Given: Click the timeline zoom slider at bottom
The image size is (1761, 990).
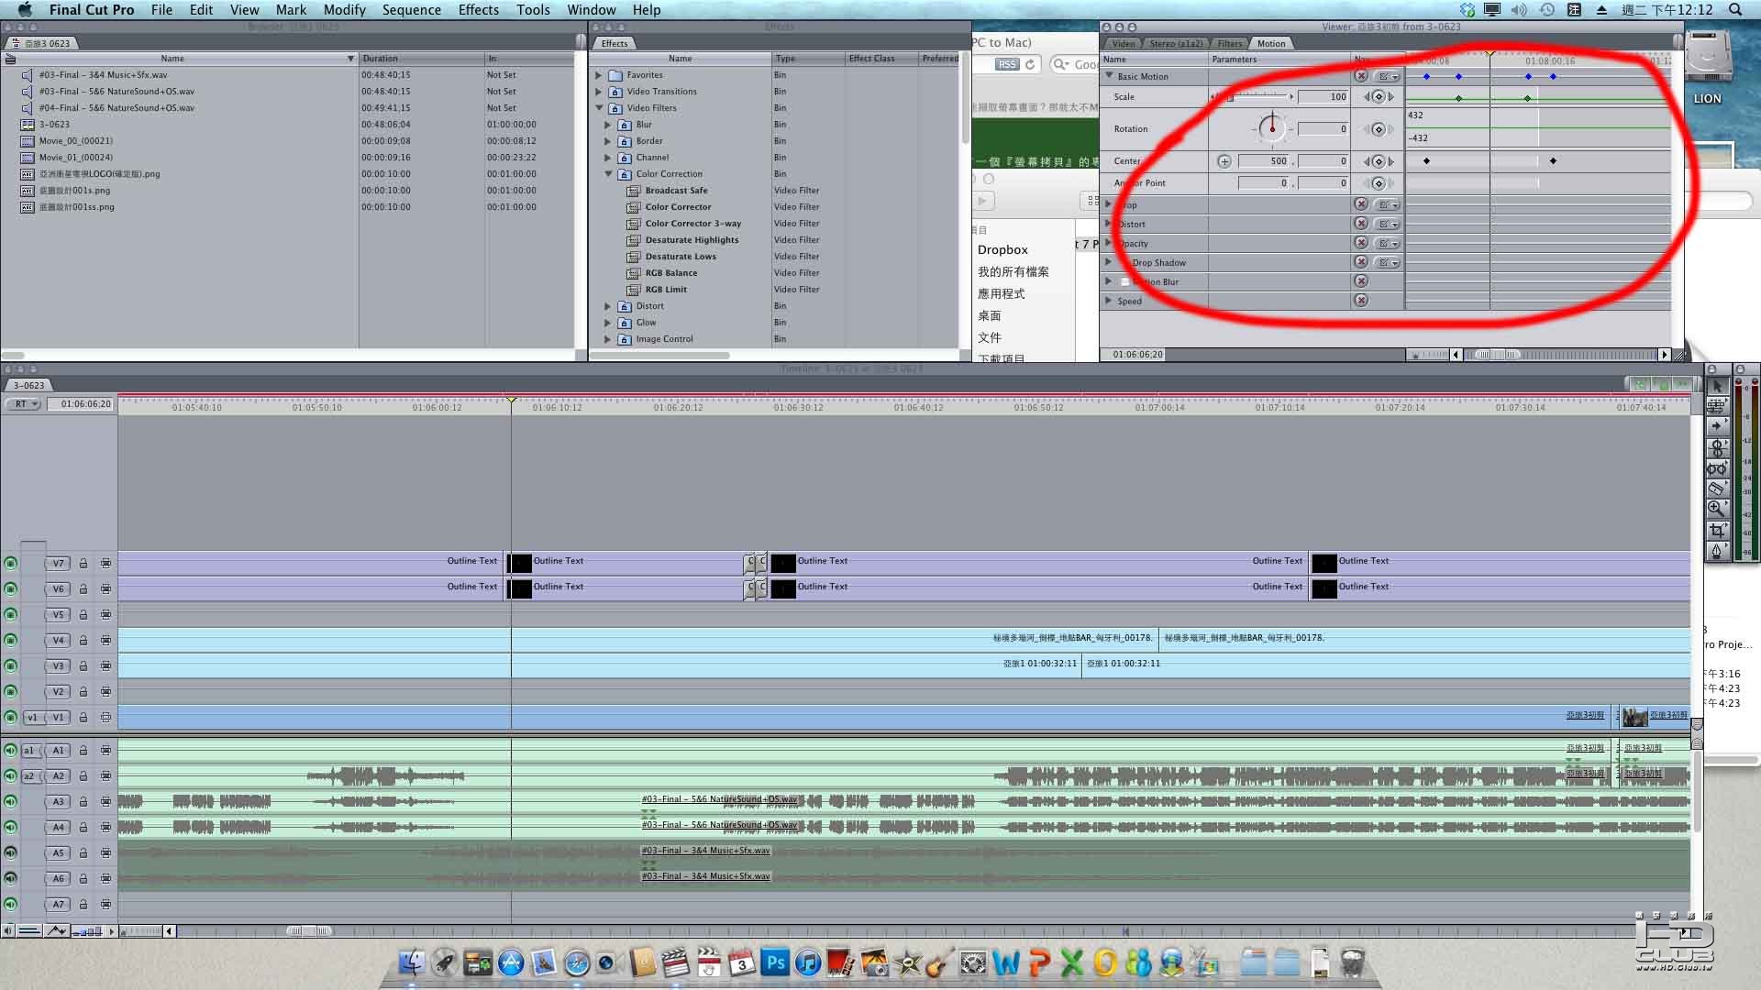Looking at the screenshot, I should tap(308, 931).
